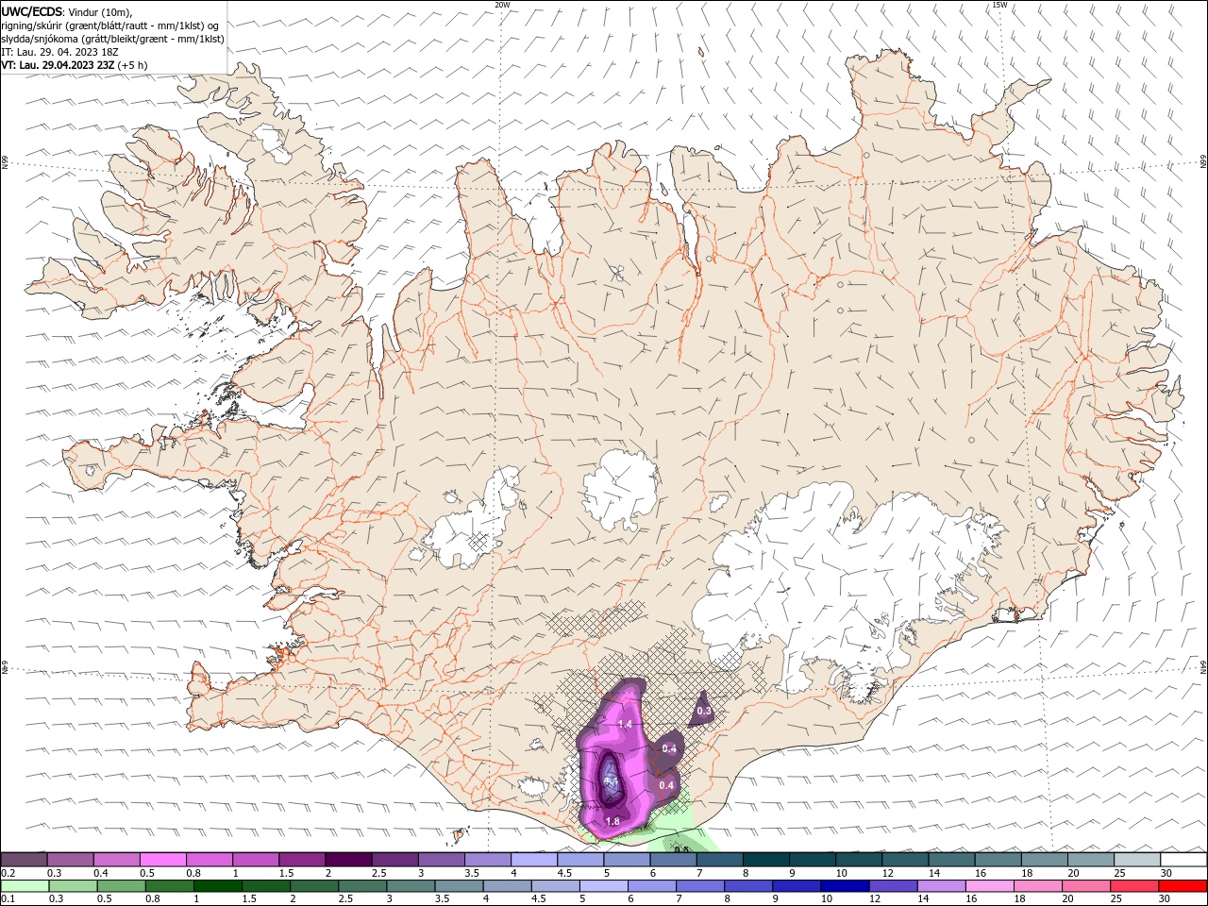
Task: Pick the palest green rain swatch between 0.1 and 0.3
Action: pyautogui.click(x=25, y=886)
